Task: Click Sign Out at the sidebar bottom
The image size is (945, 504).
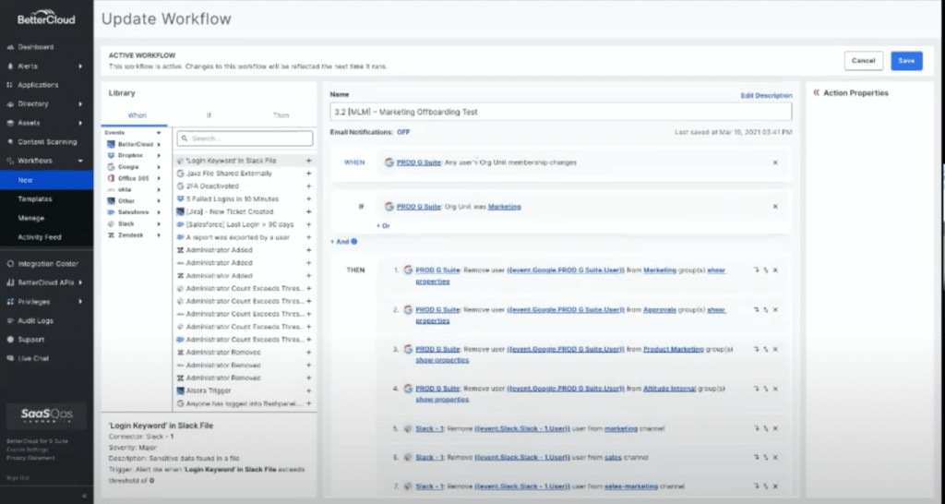Action: 18,478
